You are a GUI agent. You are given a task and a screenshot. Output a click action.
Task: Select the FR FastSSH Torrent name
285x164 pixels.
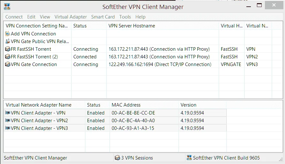31,49
